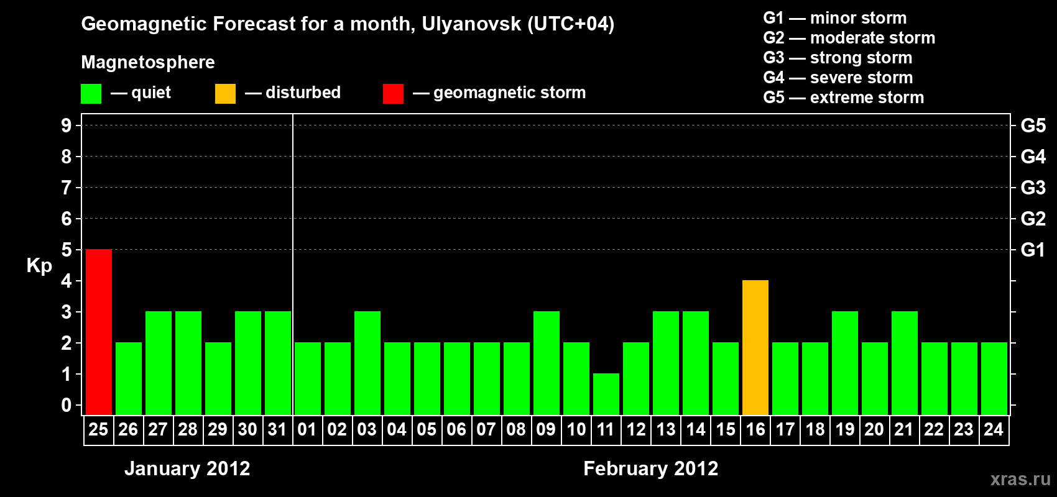This screenshot has height=497, width=1057.
Task: Click Kp value 0 on left axis
Action: coord(67,405)
